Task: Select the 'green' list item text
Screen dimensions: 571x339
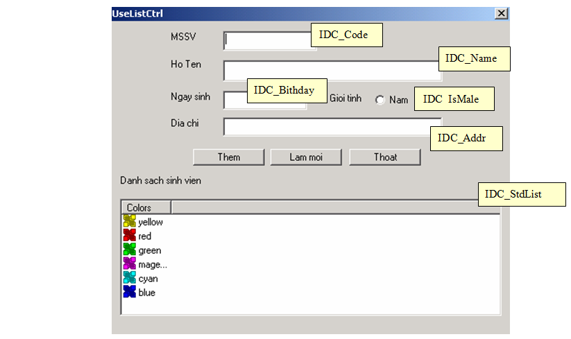Action: pyautogui.click(x=149, y=250)
